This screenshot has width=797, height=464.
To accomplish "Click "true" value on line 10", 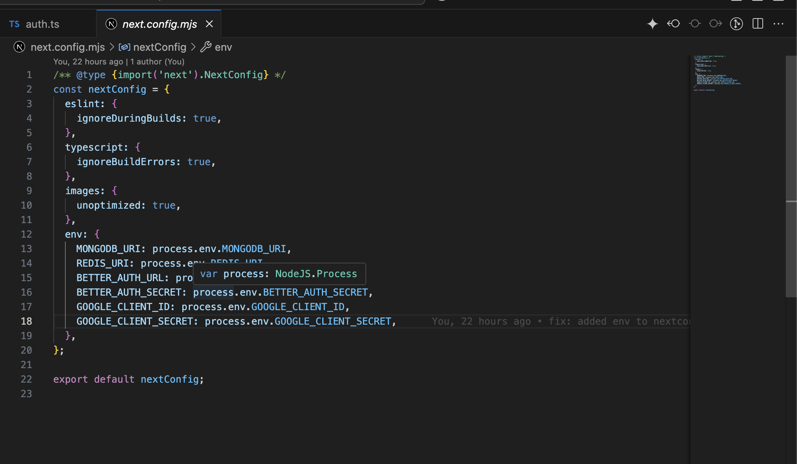I will click(164, 205).
